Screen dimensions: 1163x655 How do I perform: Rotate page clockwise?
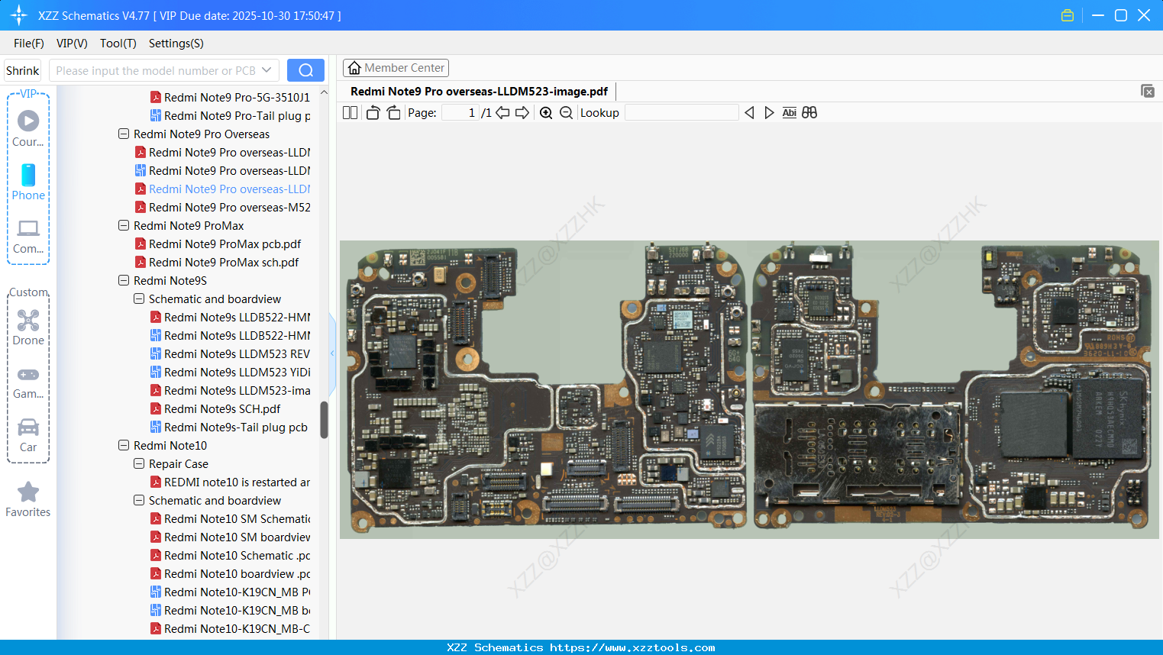[394, 113]
